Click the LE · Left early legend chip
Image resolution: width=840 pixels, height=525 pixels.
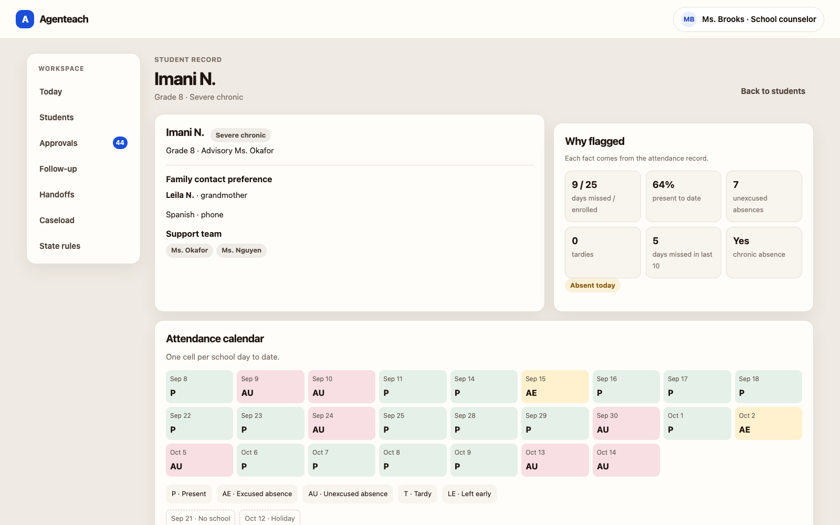[x=469, y=494]
